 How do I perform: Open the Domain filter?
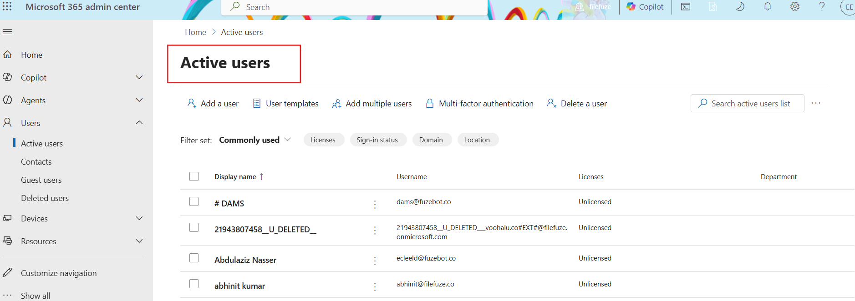[x=431, y=140]
